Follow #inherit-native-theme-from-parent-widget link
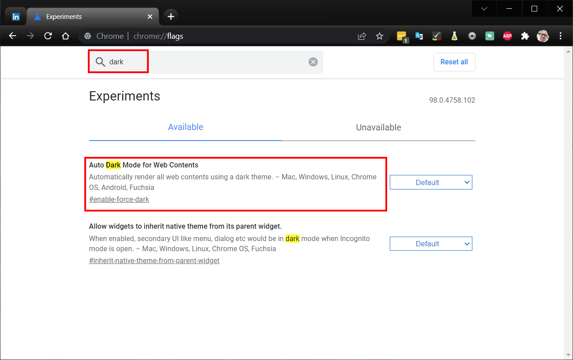 tap(154, 261)
